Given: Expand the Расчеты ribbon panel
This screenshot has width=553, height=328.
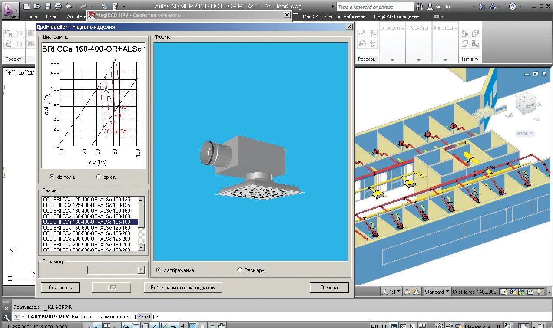Looking at the screenshot, I should coord(419,60).
